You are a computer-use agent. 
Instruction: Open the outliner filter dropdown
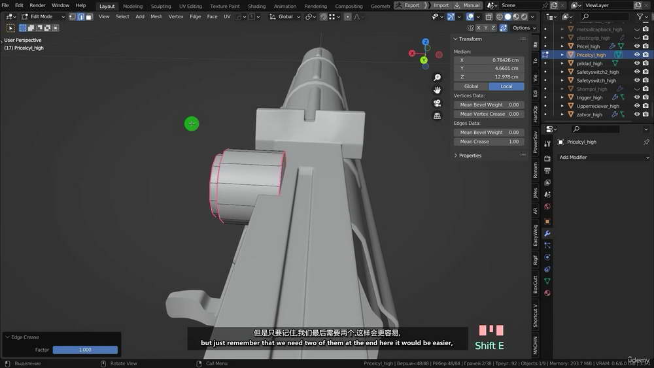(x=642, y=17)
